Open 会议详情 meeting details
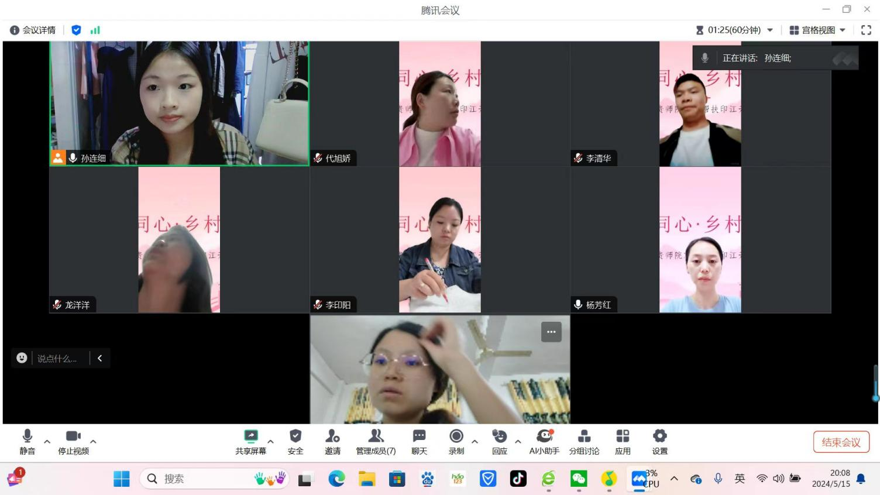Viewport: 880px width, 495px height. point(33,30)
